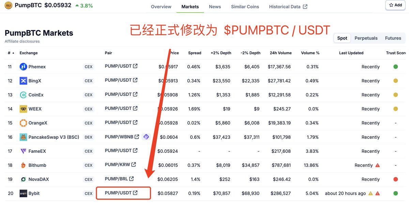Click the purple badge icon beside PUMP/WBNB
This screenshot has height=203, width=409.
pyautogui.click(x=146, y=137)
